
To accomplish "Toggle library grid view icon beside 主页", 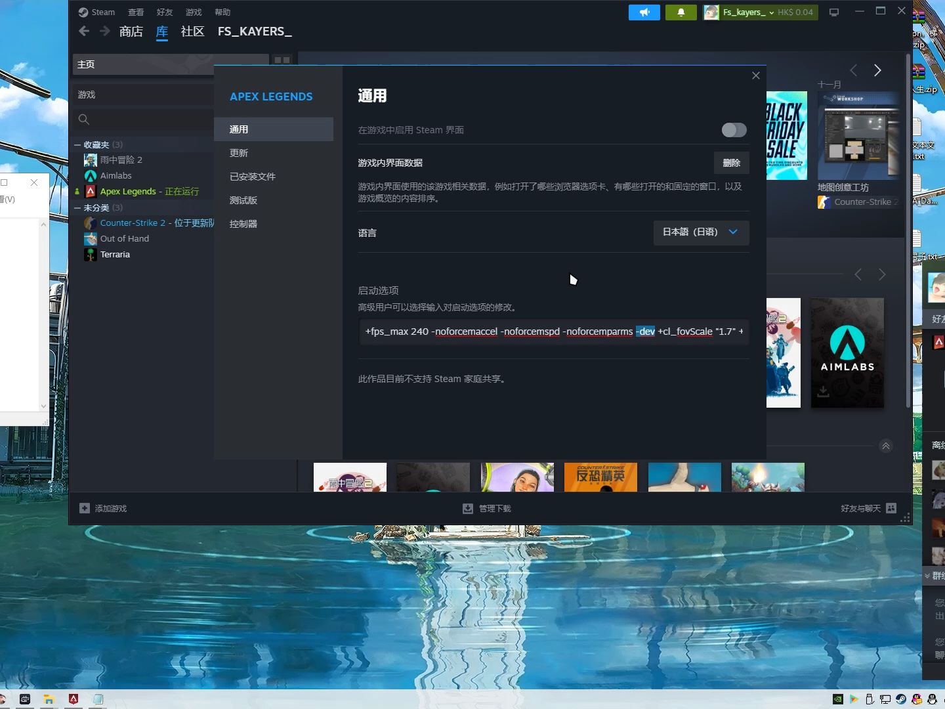I will pyautogui.click(x=282, y=60).
